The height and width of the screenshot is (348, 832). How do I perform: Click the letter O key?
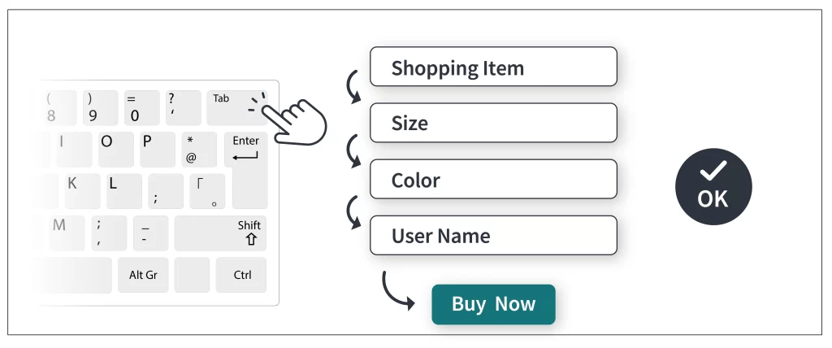point(116,150)
